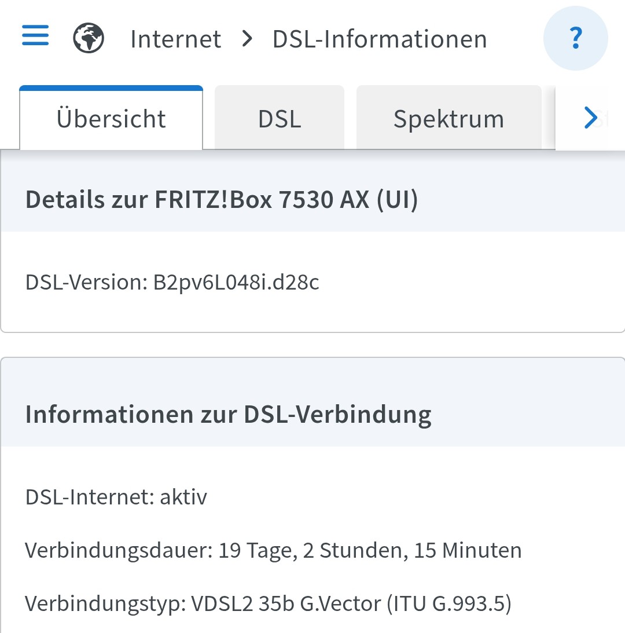Click the Informationen zur DSL-Verbindung heading
The height and width of the screenshot is (633, 625).
tap(229, 415)
